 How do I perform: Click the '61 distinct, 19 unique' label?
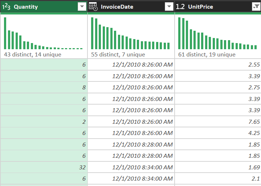point(207,55)
